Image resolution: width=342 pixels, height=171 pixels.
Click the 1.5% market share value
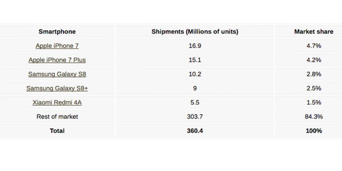(x=313, y=103)
